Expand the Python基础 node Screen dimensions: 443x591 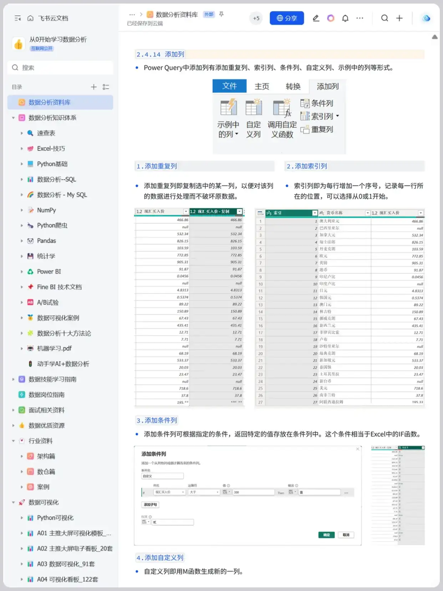[21, 164]
